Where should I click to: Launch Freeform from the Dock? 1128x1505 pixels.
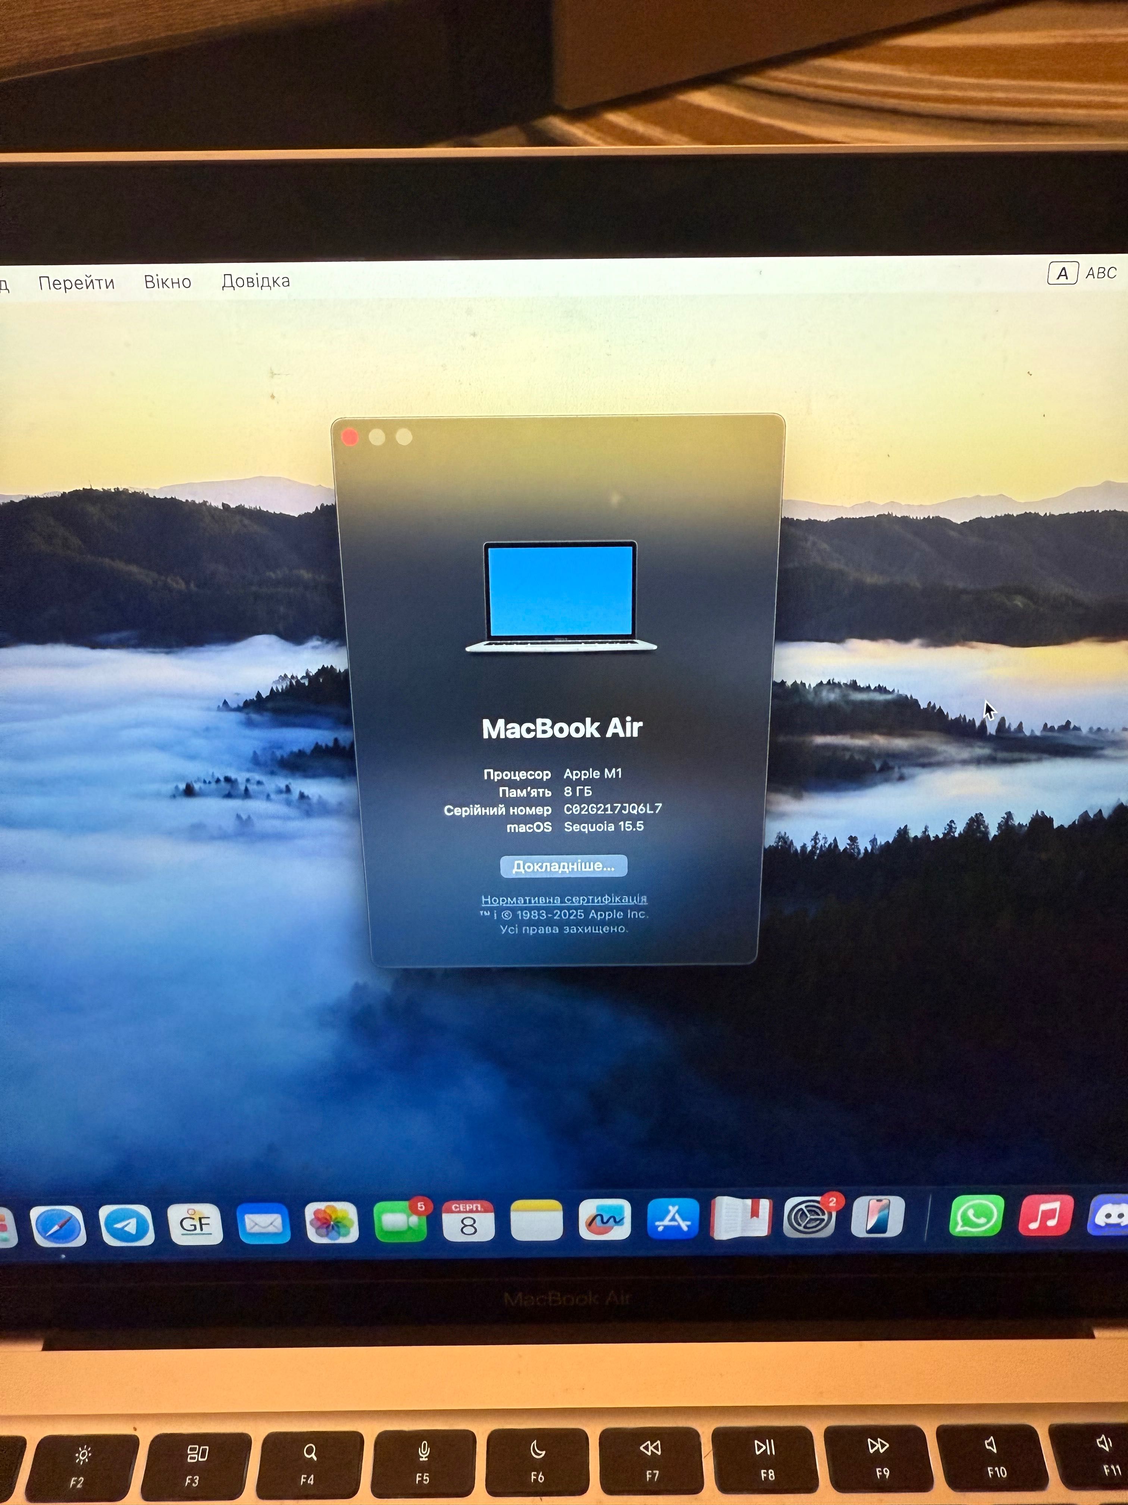pos(604,1219)
